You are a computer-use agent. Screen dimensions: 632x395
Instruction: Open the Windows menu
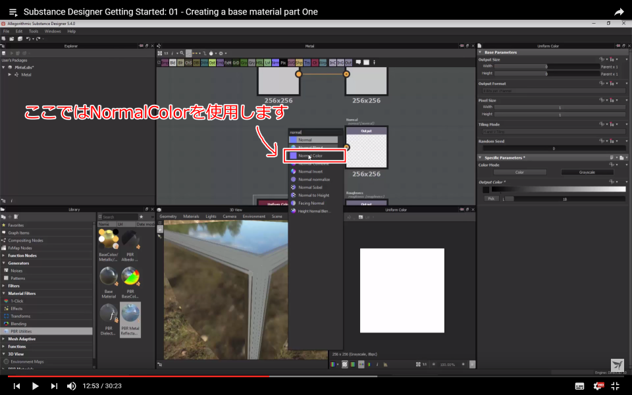coord(53,31)
